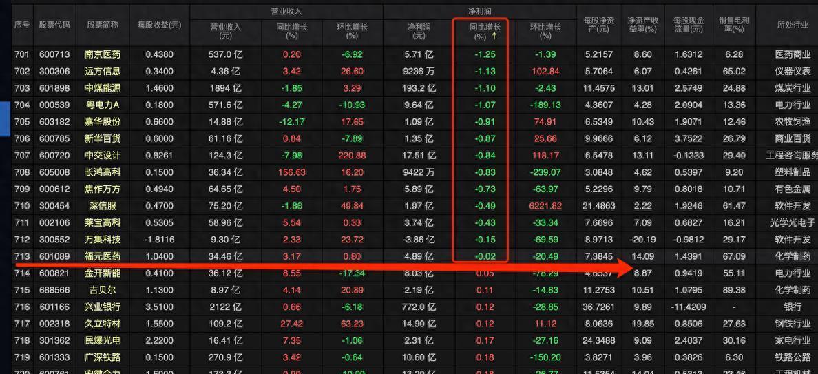Select stock name 粤电力A
The image size is (818, 374).
pos(102,105)
